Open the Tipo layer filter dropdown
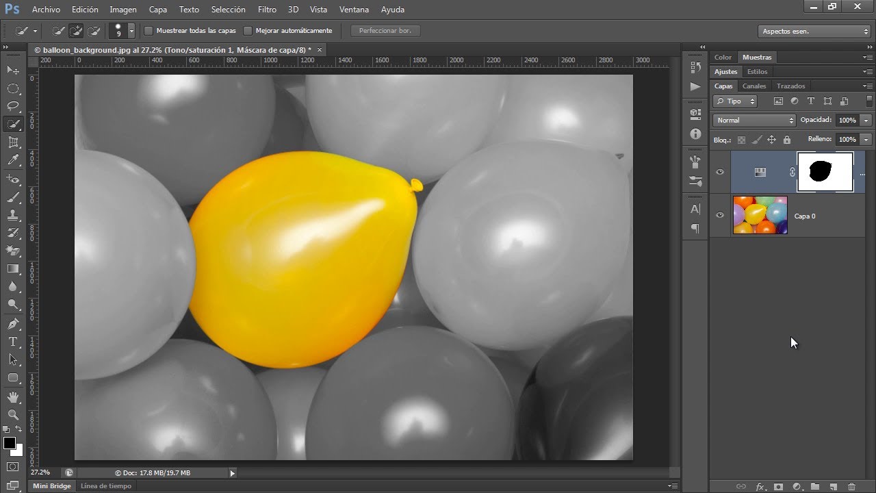The width and height of the screenshot is (876, 493). tap(735, 101)
